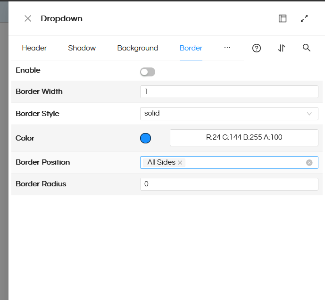Click the Border Radius label
This screenshot has height=300, width=325.
[41, 184]
